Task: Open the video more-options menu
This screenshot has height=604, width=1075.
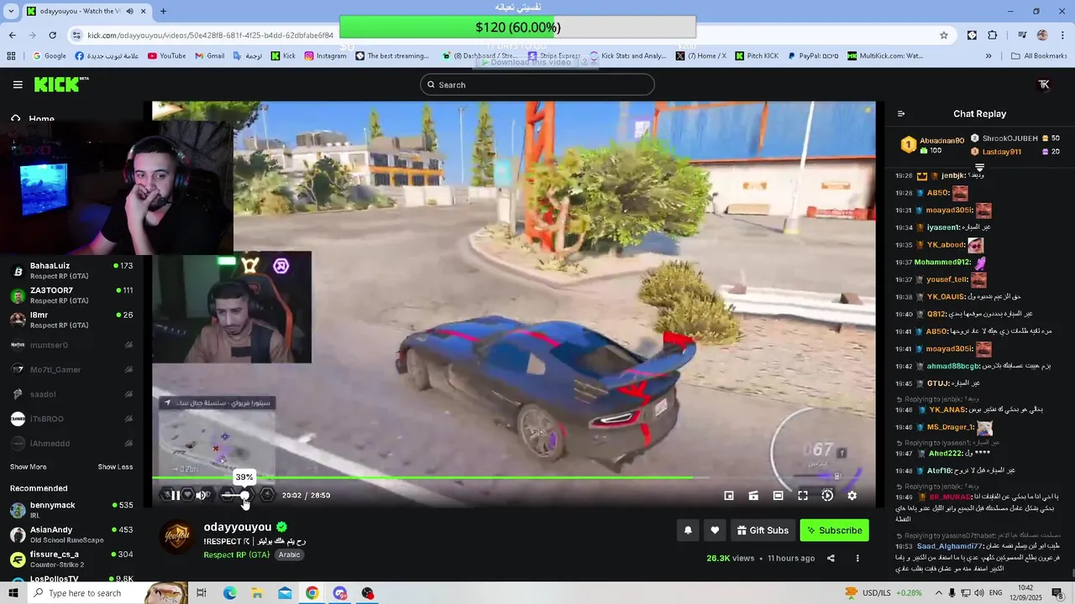Action: 857,558
